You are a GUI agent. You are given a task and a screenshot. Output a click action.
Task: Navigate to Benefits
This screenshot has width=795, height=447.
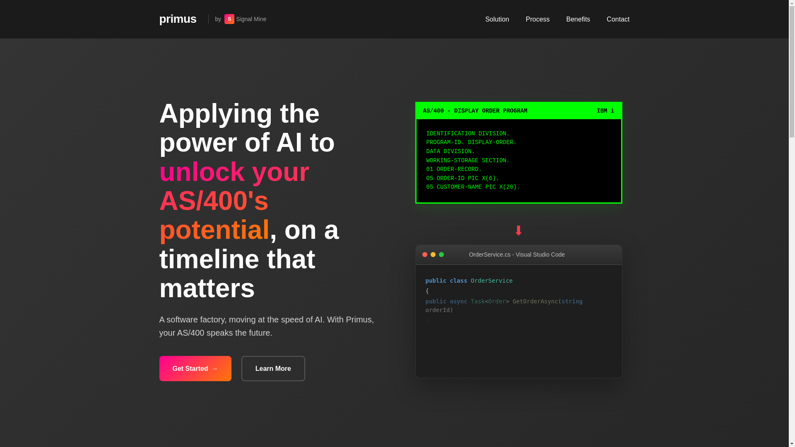[x=578, y=19]
